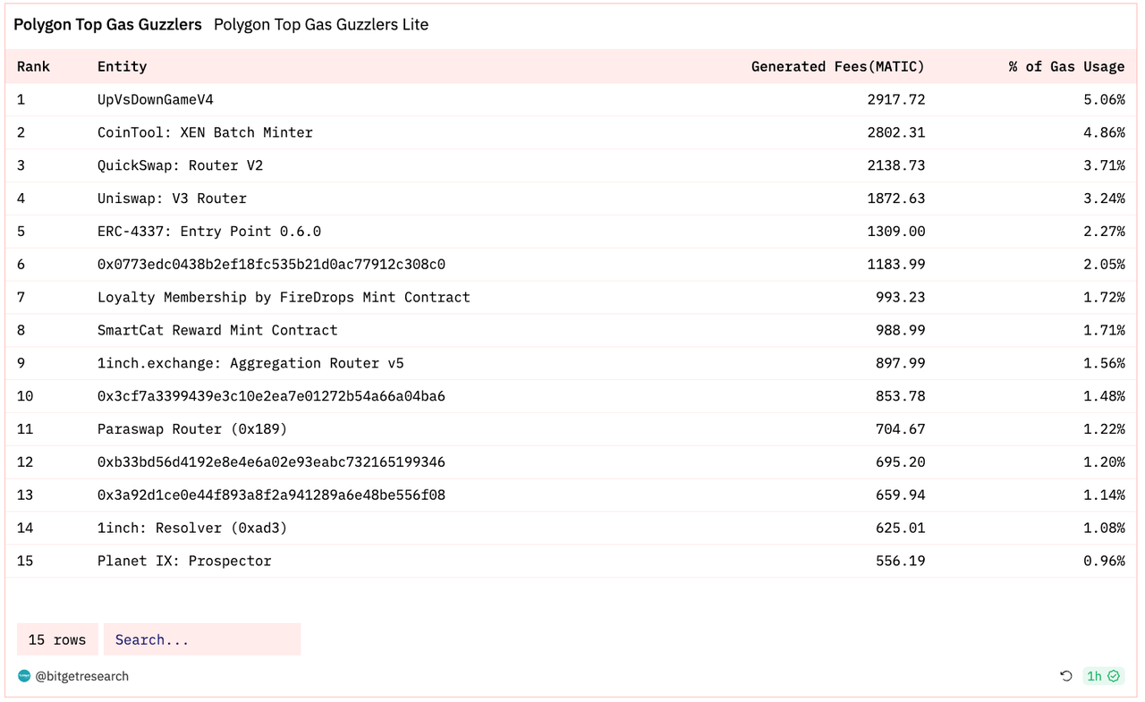Select address 0x0773edc0438b2ef18fc535b21d0ac77912c308c0
Viewport: 1145px width, 702px height.
271,265
